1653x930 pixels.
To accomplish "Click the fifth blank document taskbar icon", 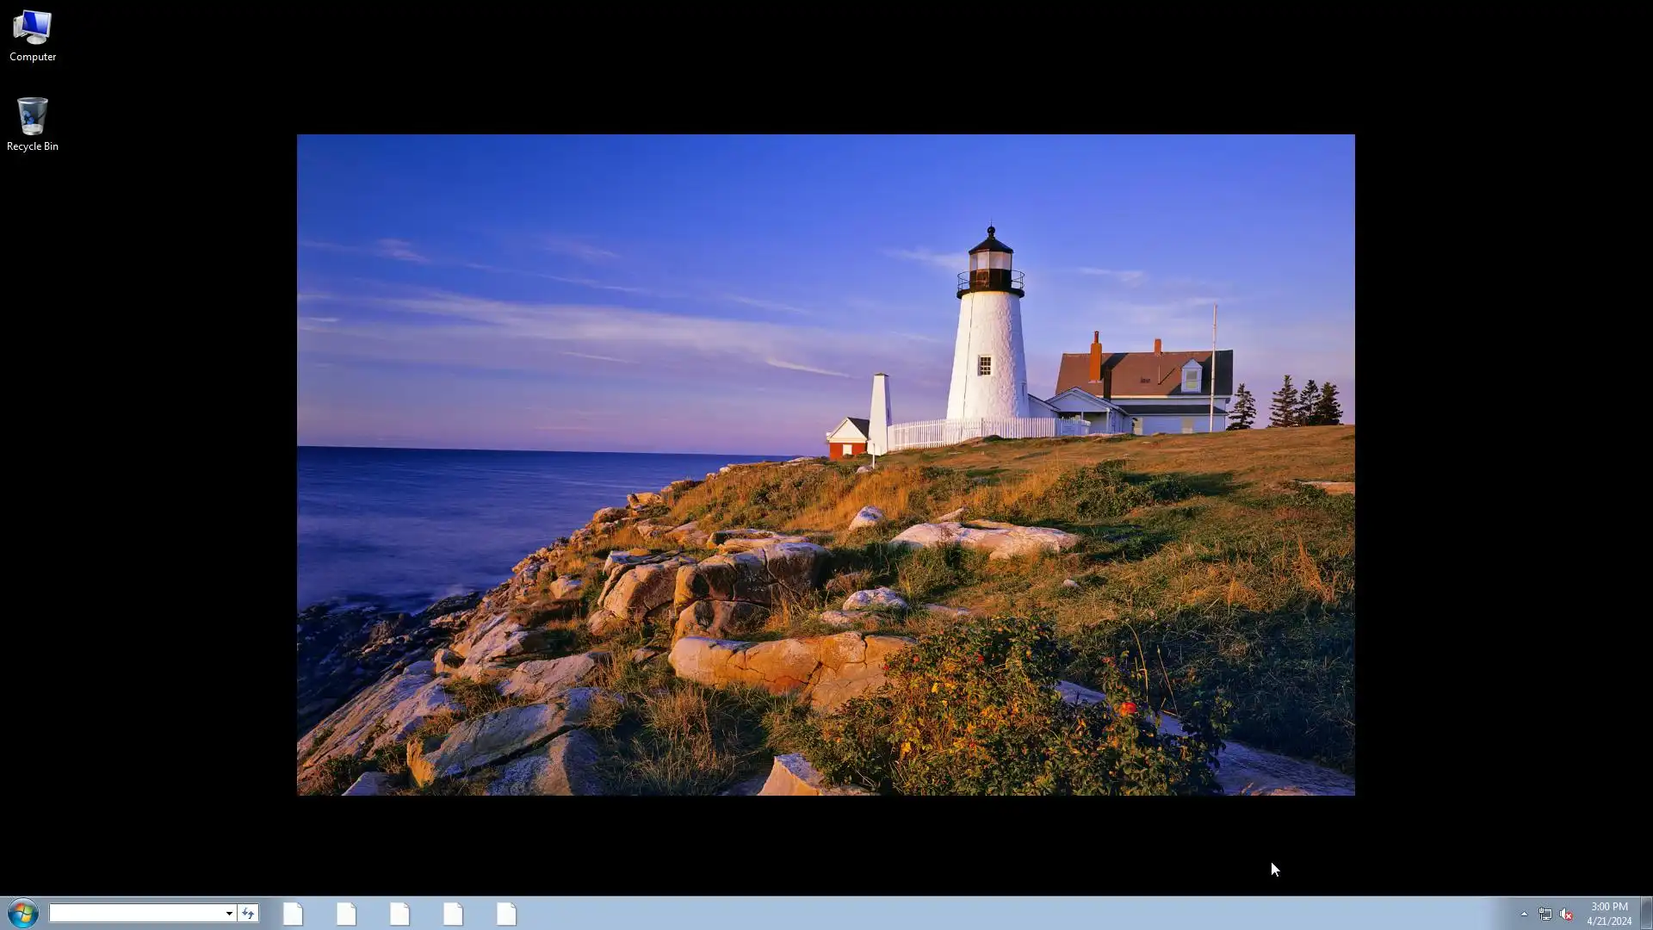I will [506, 914].
